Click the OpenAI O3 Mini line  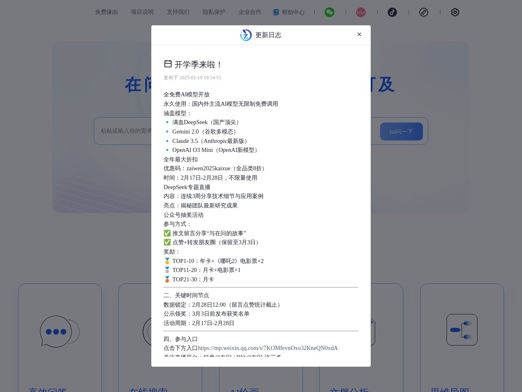[212, 150]
